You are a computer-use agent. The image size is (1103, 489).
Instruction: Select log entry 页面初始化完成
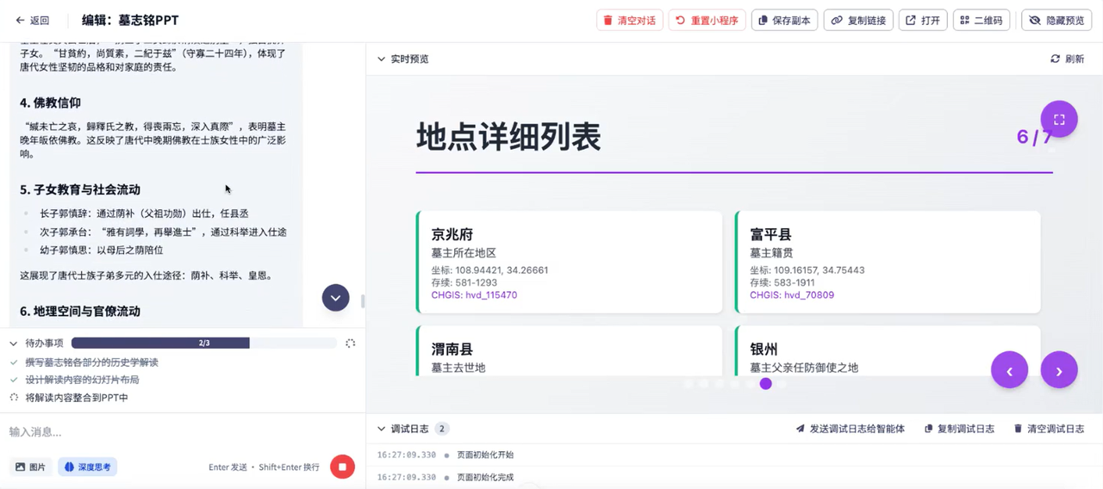pos(485,477)
